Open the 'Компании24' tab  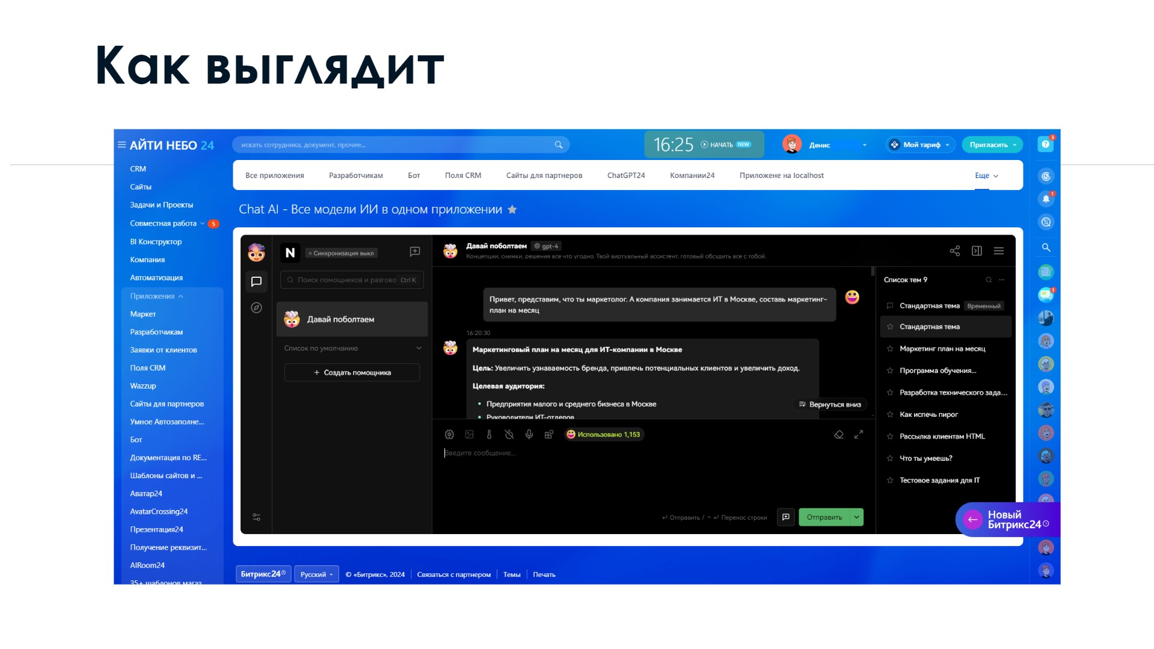pos(692,176)
